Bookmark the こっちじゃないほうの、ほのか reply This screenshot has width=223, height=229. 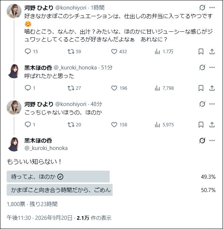point(201,125)
